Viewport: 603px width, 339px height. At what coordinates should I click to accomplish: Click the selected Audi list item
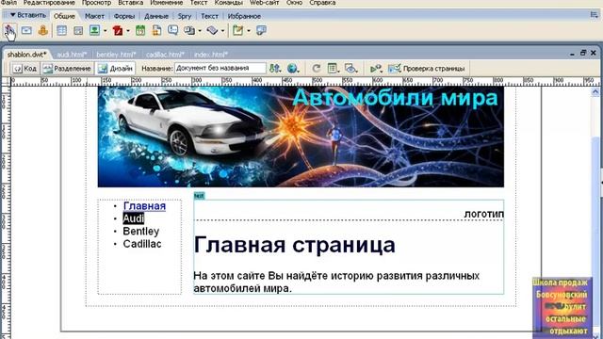[x=134, y=218]
